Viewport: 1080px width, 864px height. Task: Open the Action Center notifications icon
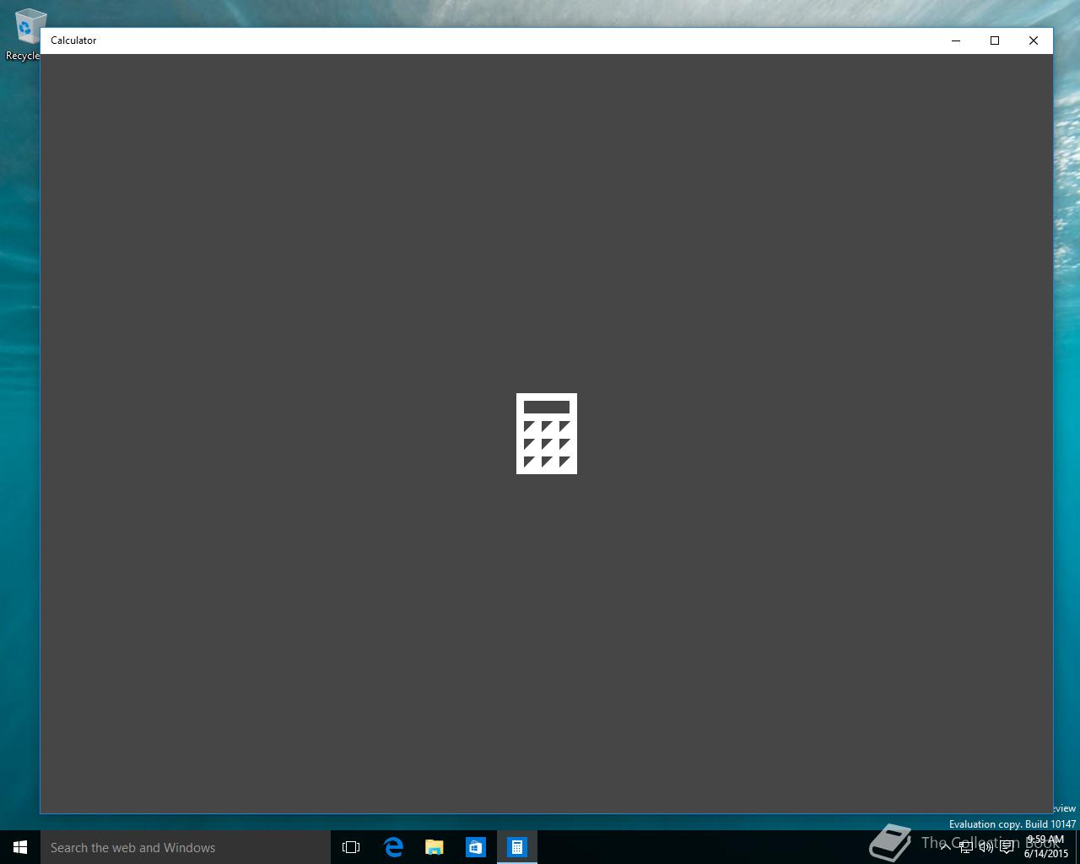pos(1007,847)
